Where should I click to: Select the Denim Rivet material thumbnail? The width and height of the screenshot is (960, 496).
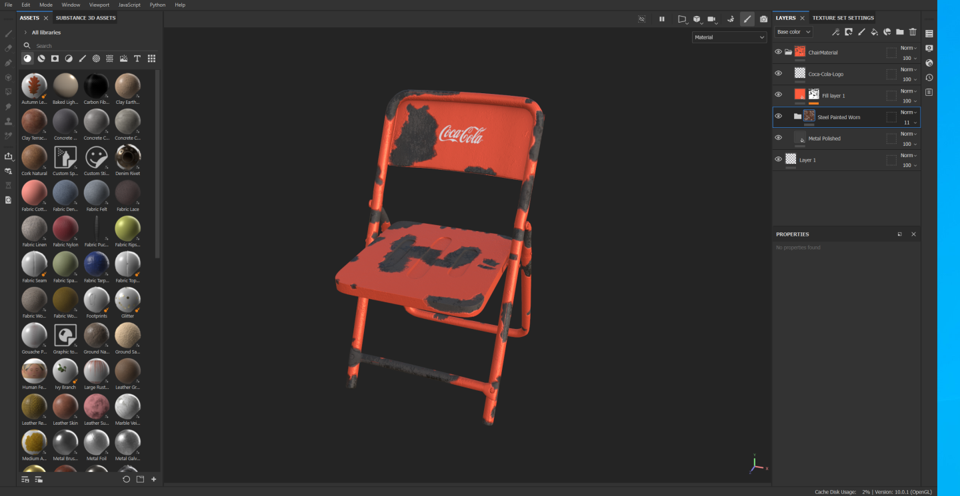pos(127,157)
